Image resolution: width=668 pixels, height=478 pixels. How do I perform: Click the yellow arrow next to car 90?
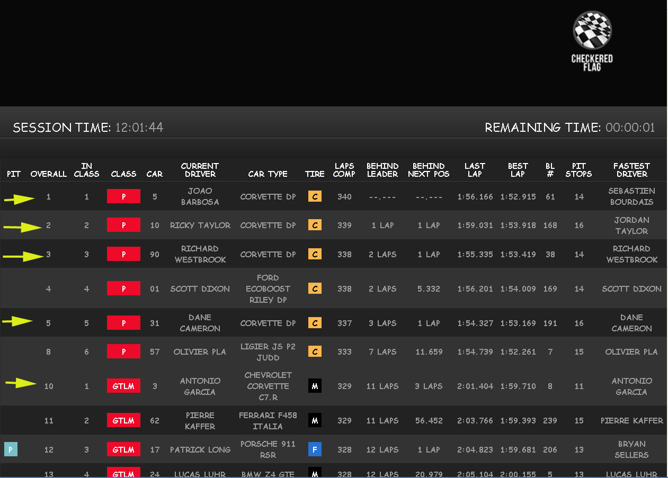[x=23, y=256]
